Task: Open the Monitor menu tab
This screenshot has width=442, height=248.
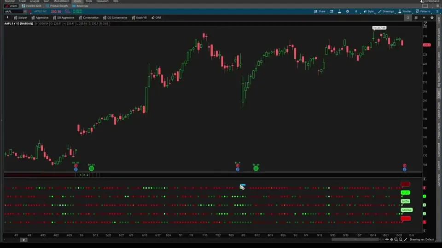Action: click(x=10, y=1)
